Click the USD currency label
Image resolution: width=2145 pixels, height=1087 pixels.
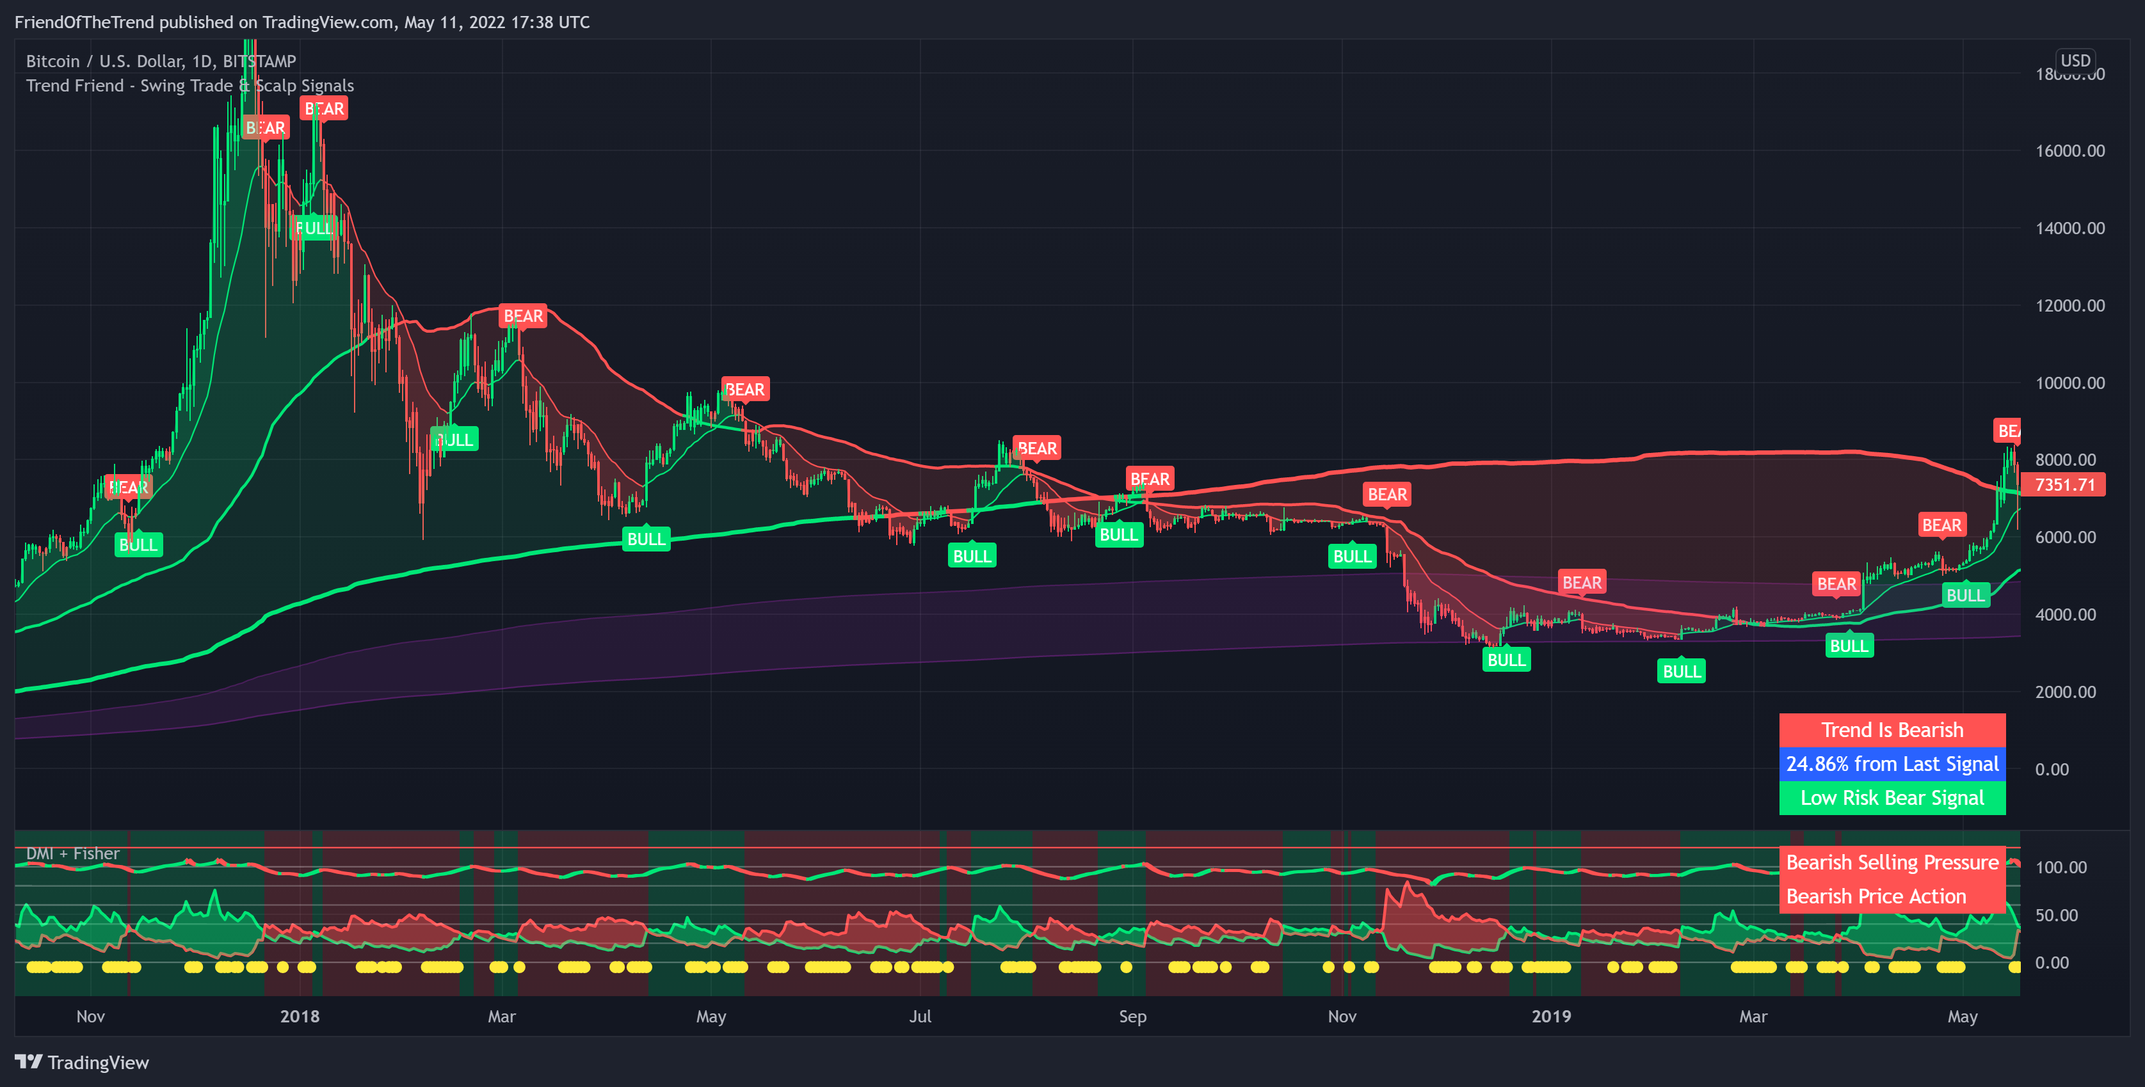(2075, 61)
